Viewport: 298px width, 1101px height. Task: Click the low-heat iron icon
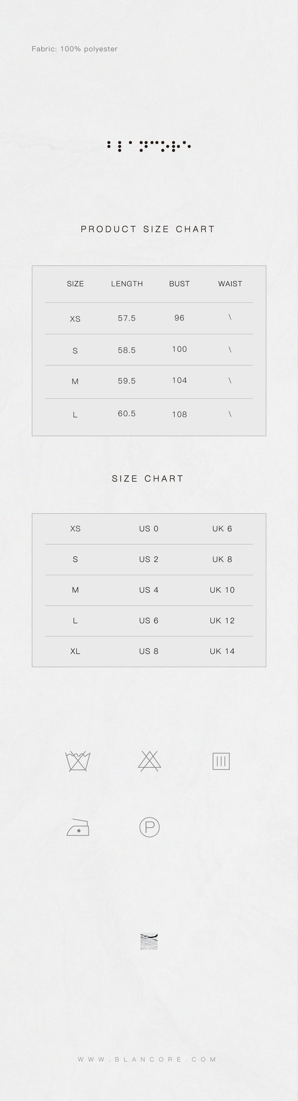tap(78, 827)
